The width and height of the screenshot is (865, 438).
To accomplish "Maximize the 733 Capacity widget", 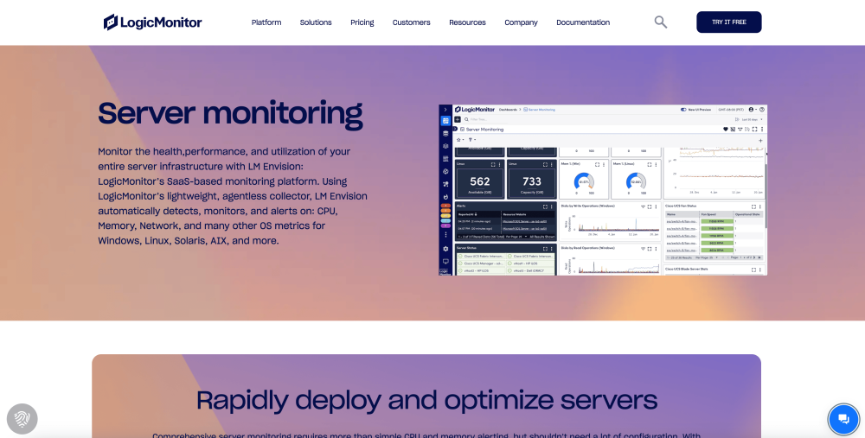I will pos(545,164).
